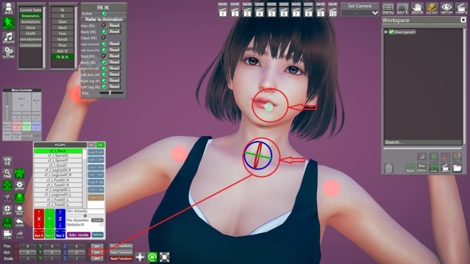The image size is (470, 264).
Task: Select Gaze in the kinematics list
Action: (62, 22)
